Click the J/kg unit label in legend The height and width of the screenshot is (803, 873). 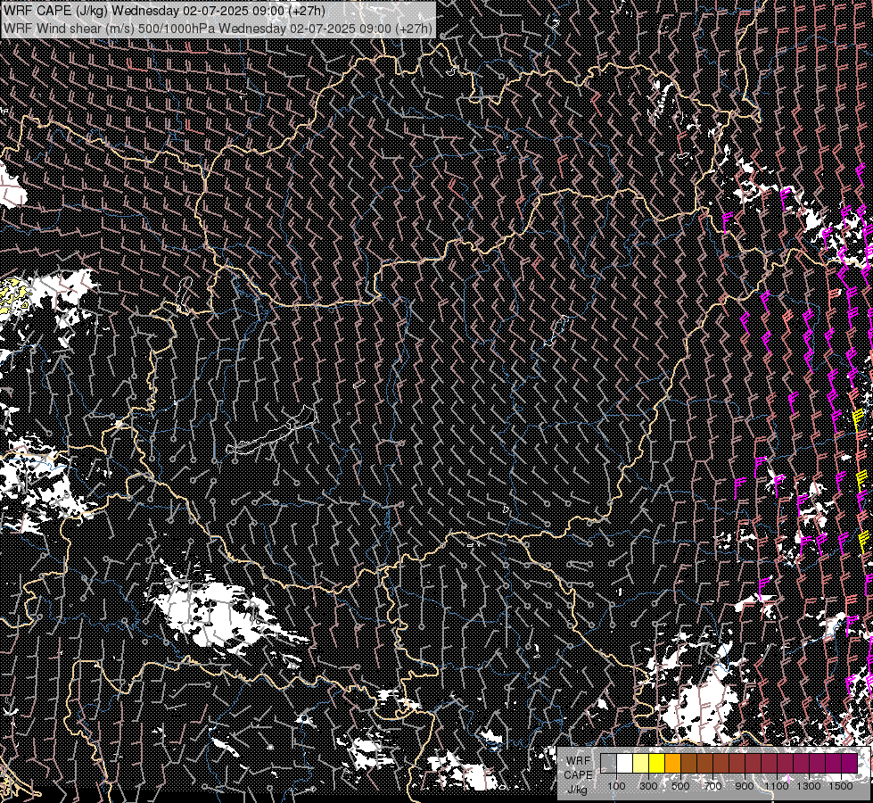pos(577,791)
